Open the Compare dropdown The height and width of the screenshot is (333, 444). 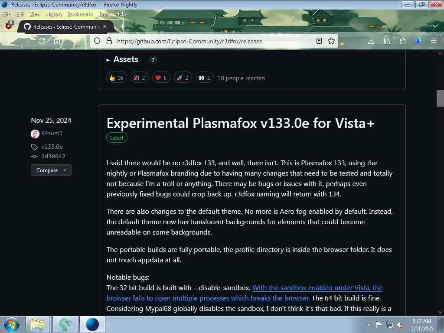click(x=51, y=170)
